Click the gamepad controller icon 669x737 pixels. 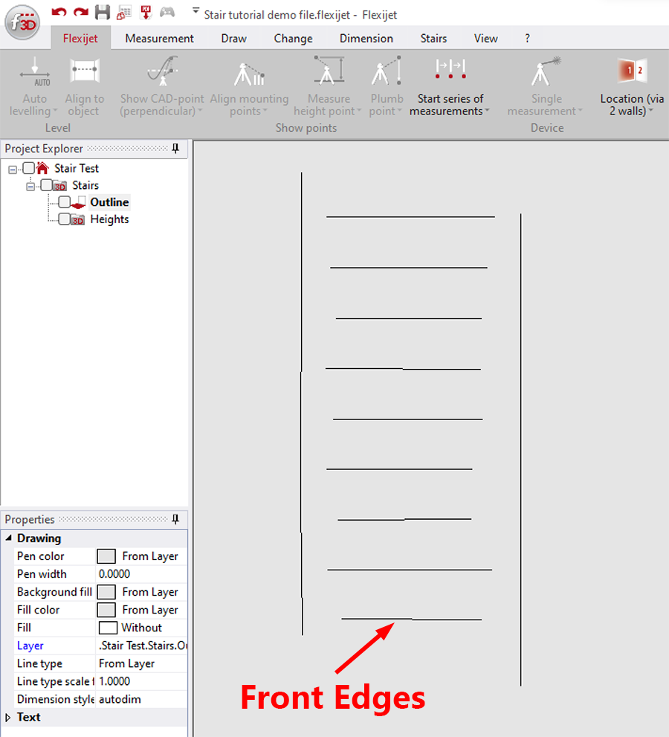tap(167, 13)
